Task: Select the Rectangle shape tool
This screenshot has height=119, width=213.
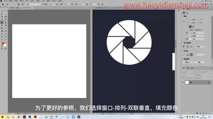Action: (x=2, y=37)
